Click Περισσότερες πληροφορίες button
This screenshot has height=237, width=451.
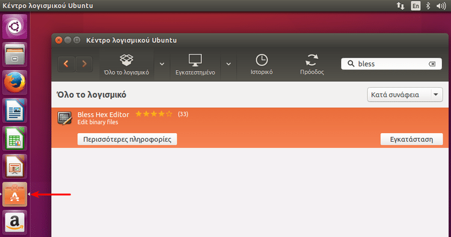tap(127, 139)
